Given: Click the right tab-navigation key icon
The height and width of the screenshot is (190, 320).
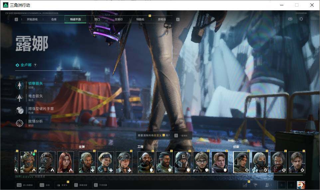Looking at the screenshot, I should [x=178, y=19].
